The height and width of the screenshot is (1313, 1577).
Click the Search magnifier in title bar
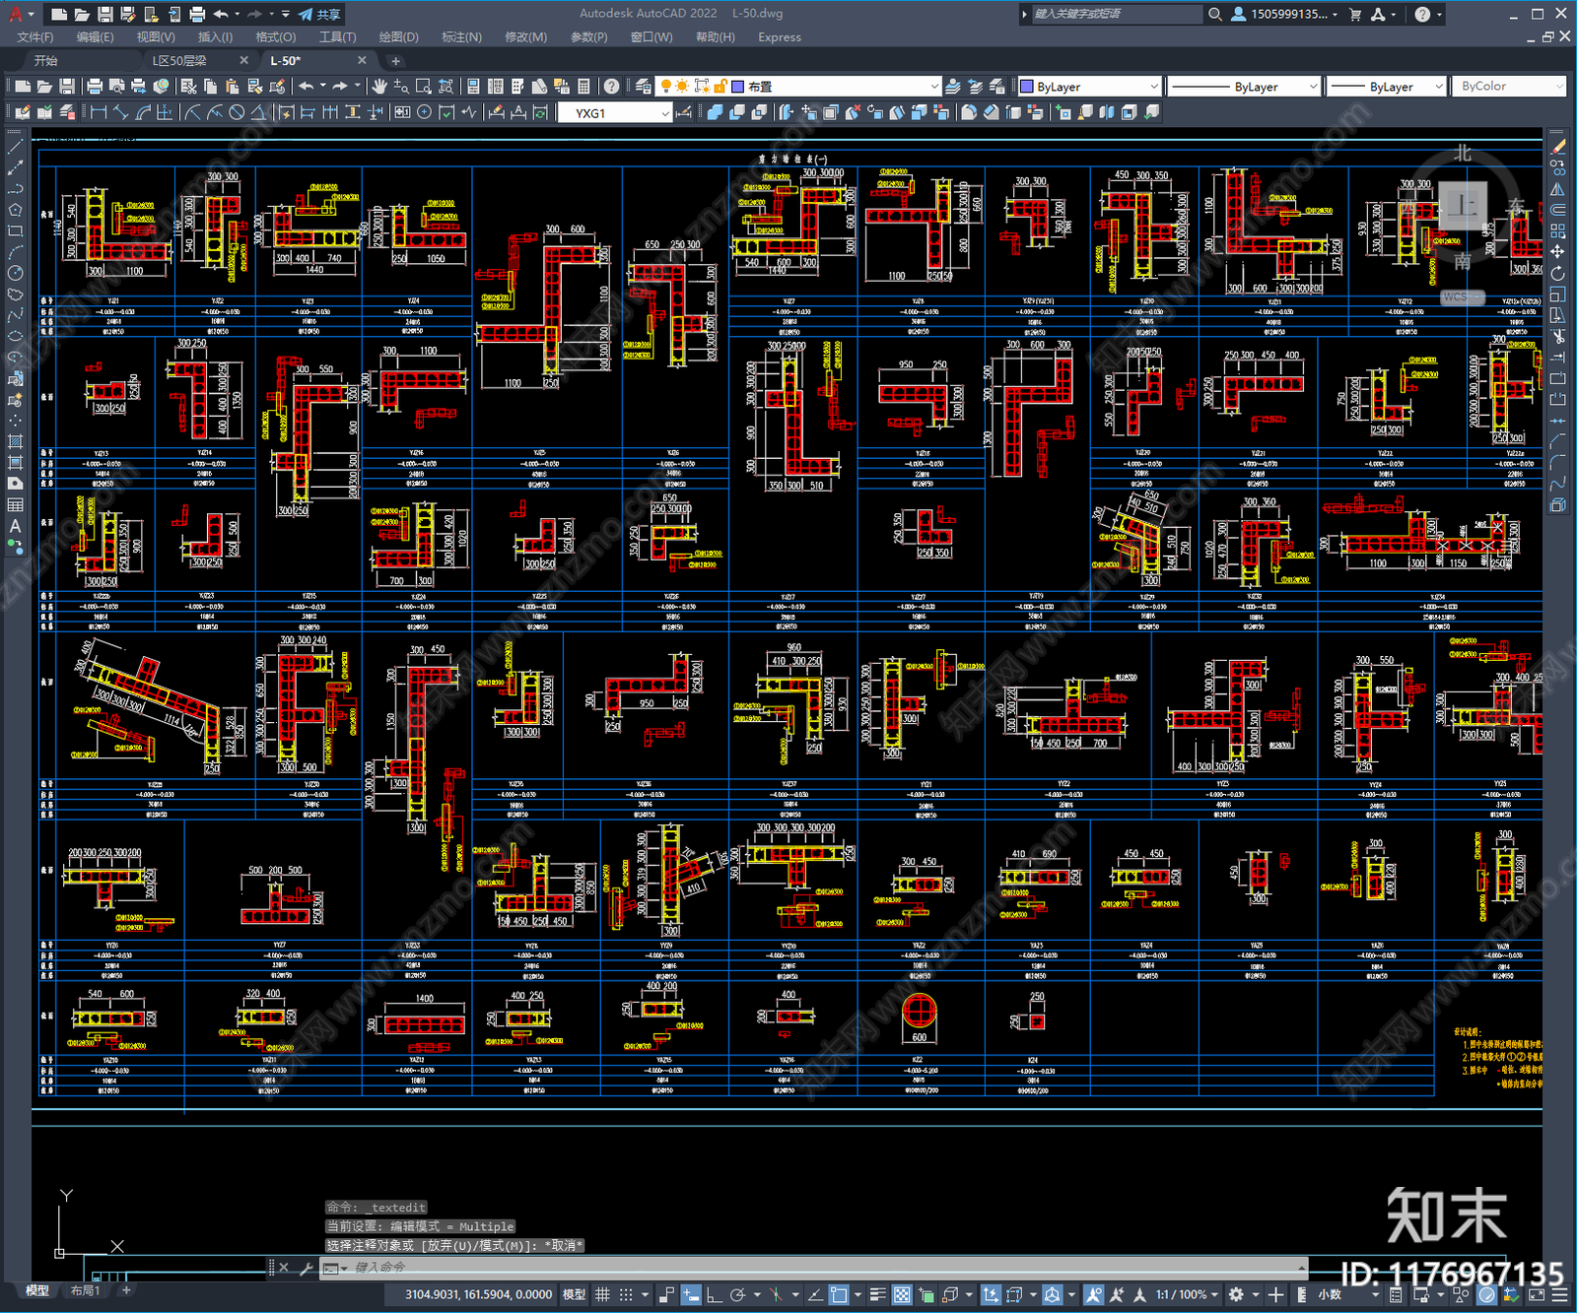(1215, 14)
